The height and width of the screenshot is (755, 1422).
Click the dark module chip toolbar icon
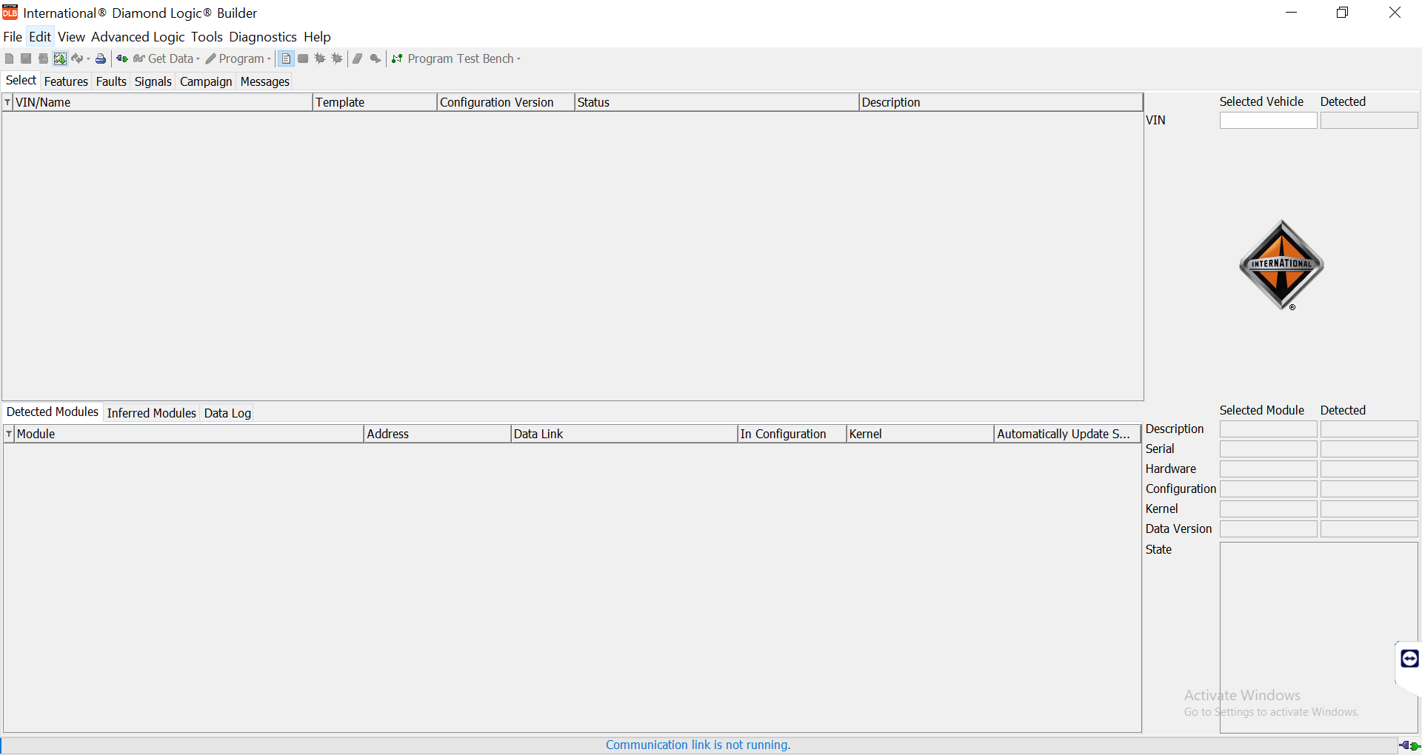point(303,58)
